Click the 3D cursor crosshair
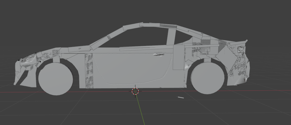Image resolution: width=291 pixels, height=125 pixels. (135, 91)
